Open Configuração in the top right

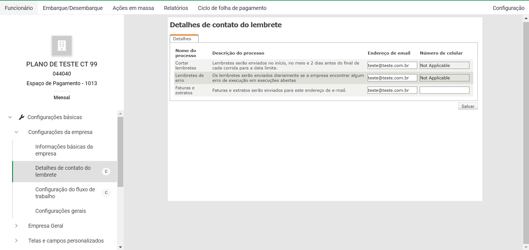(508, 8)
